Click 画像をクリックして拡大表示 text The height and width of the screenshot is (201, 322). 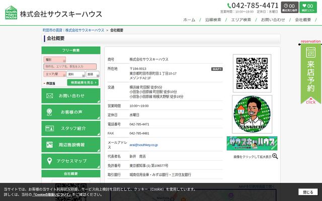[253, 157]
